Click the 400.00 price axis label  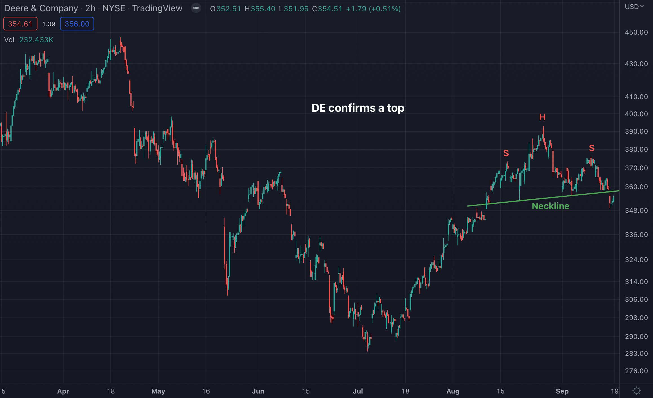coord(636,114)
